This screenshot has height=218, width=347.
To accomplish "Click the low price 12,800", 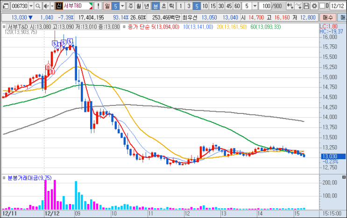I will click(x=308, y=17).
